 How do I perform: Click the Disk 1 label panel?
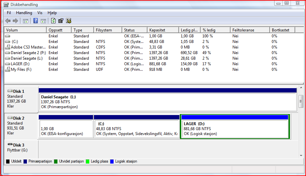[x=21, y=99]
